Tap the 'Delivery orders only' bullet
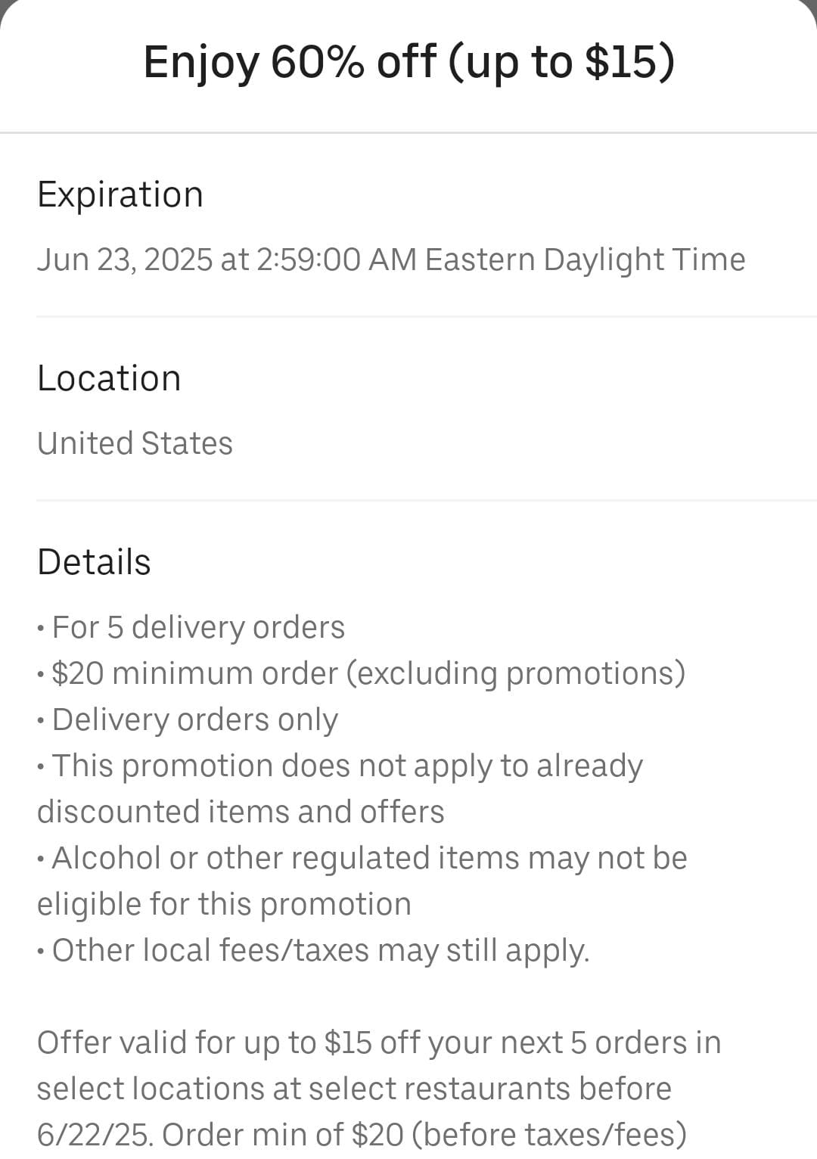This screenshot has height=1159, width=817. pyautogui.click(x=188, y=720)
